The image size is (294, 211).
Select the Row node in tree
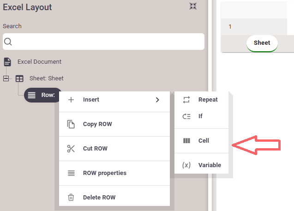pyautogui.click(x=42, y=95)
